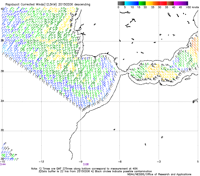Click the gray 0-5 knots legend swatch
This screenshot has width=200, height=176.
pyautogui.click(x=121, y=3)
